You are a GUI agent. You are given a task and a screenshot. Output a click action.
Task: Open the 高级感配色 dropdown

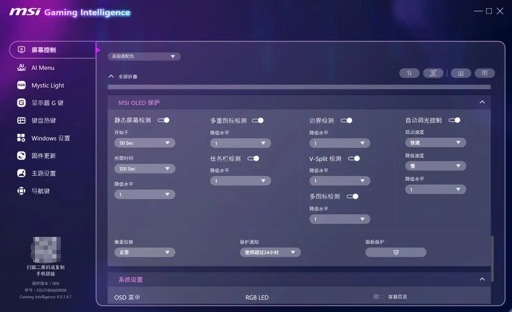[144, 56]
